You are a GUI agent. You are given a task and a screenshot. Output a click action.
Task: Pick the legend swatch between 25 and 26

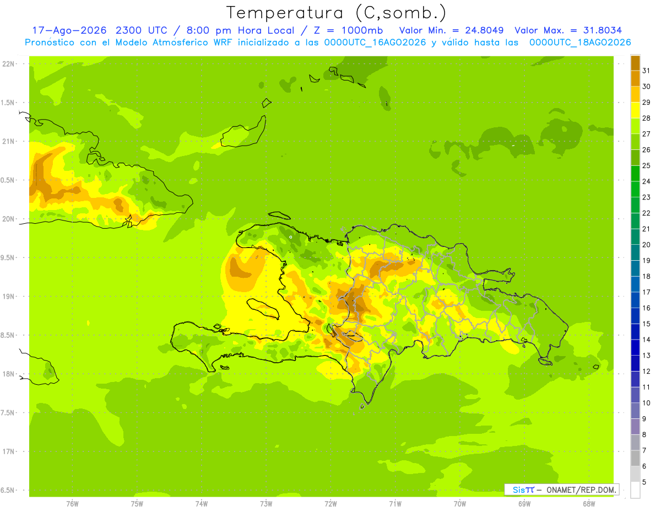(636, 158)
